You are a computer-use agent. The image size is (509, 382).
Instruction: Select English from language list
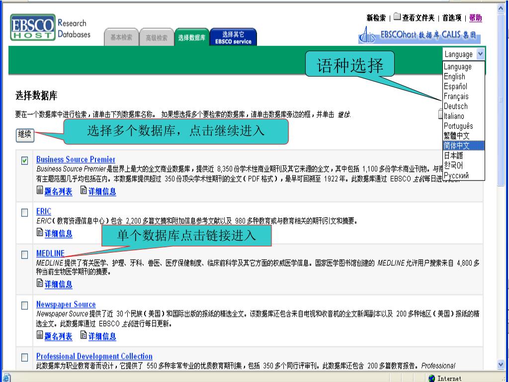click(464, 77)
